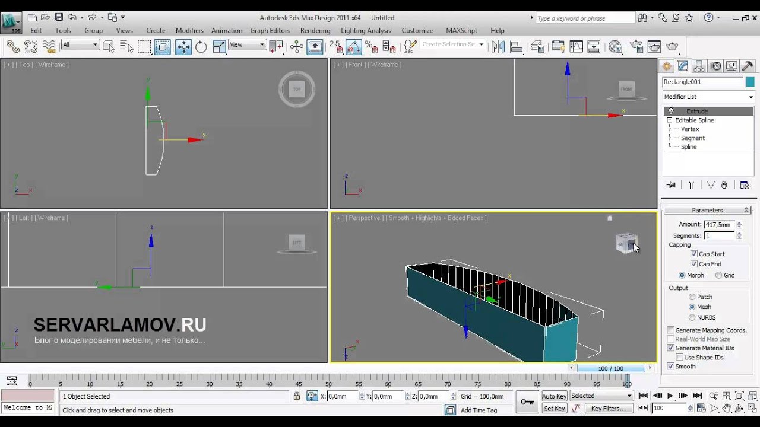Open the Help dropdown arrow in title bar
This screenshot has width=760, height=427.
[718, 18]
